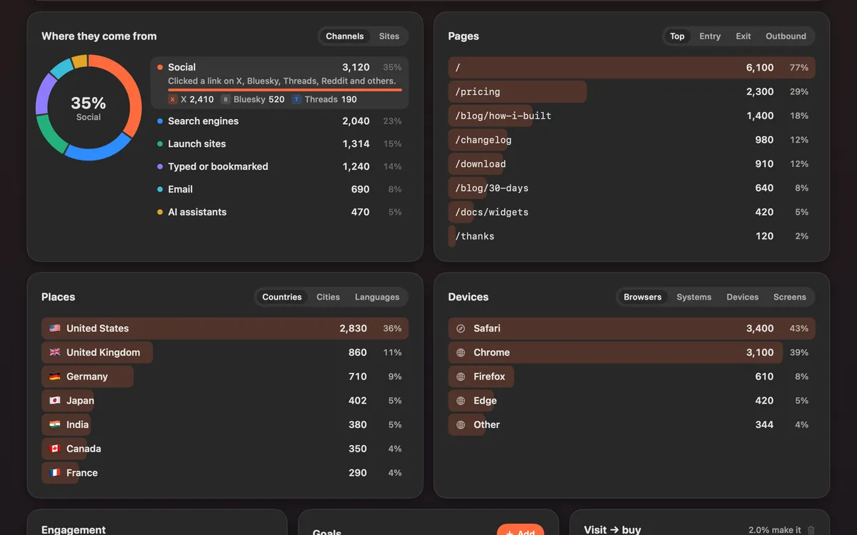Image resolution: width=857 pixels, height=535 pixels.
Task: Switch to the Outbound tab
Action: 786,36
